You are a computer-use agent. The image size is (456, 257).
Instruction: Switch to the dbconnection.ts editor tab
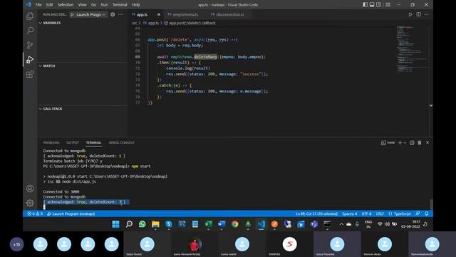point(230,14)
